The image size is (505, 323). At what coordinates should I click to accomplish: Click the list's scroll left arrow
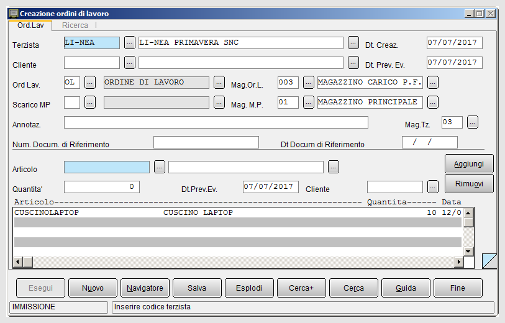click(19, 262)
